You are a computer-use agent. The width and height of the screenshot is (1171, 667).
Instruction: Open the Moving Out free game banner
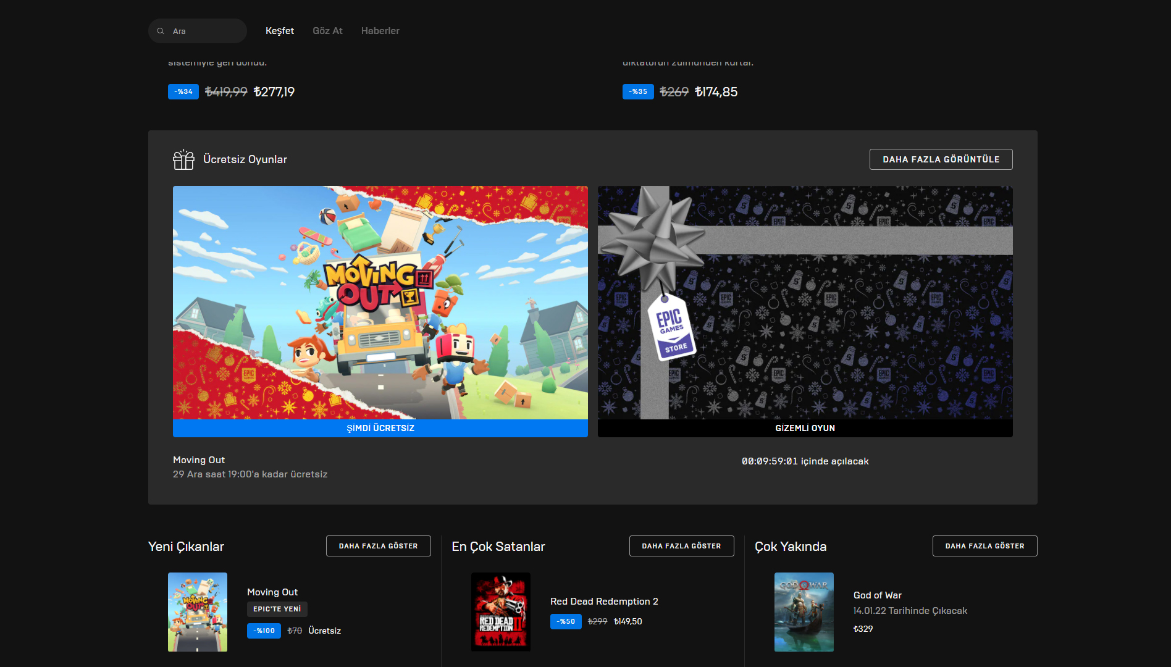(x=380, y=303)
